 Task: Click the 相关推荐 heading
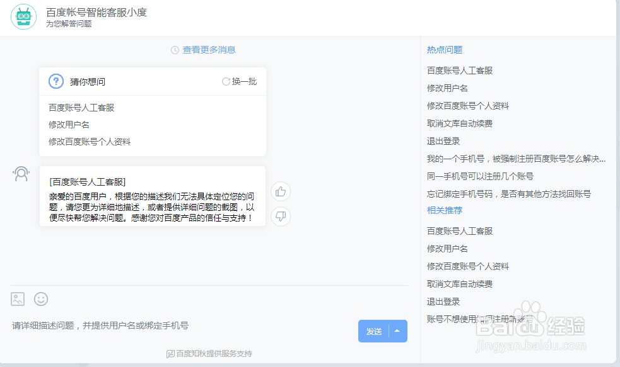[445, 210]
